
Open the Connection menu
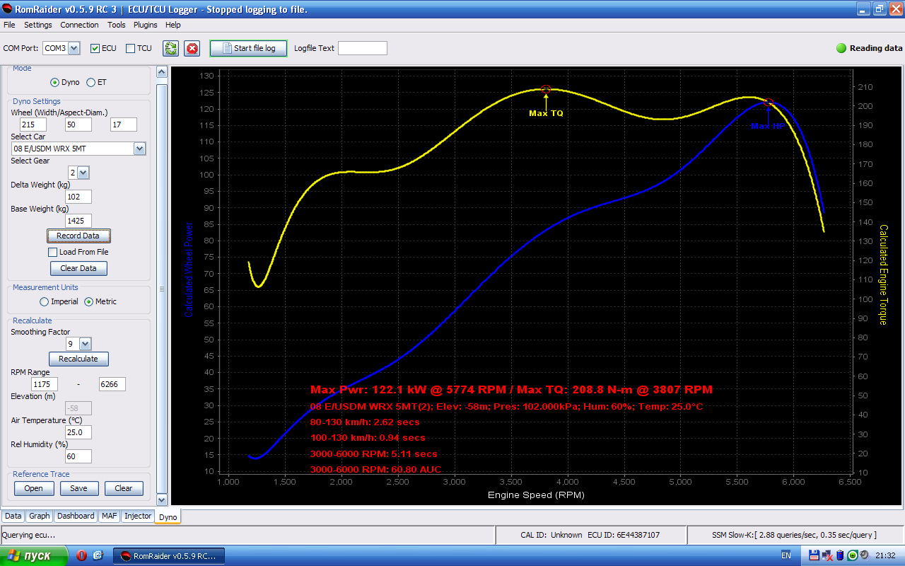coord(79,25)
